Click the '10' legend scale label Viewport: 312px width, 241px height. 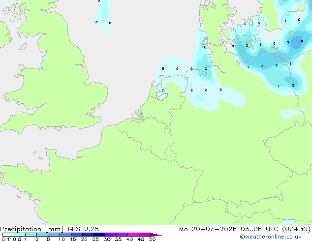coord(62,239)
